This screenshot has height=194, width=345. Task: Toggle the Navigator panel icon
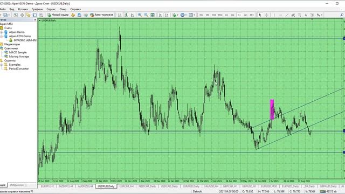28,15
